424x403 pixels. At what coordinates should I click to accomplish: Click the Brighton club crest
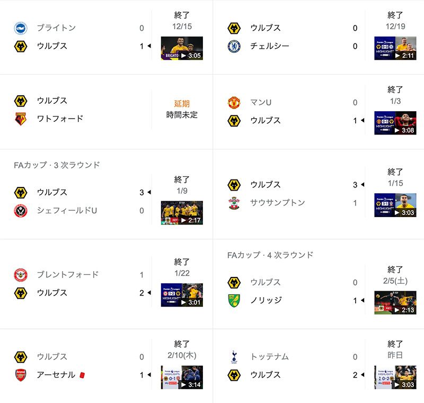(x=21, y=28)
